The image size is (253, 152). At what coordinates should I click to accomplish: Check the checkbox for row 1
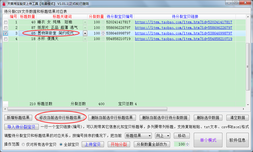coord(6,22)
